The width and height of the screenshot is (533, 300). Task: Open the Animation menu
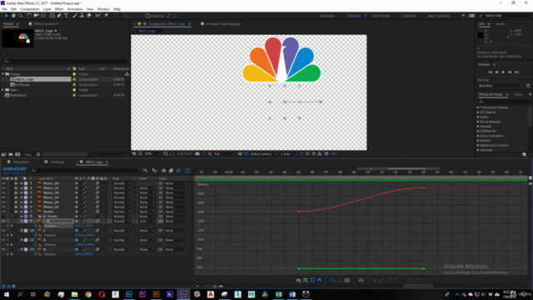[75, 9]
